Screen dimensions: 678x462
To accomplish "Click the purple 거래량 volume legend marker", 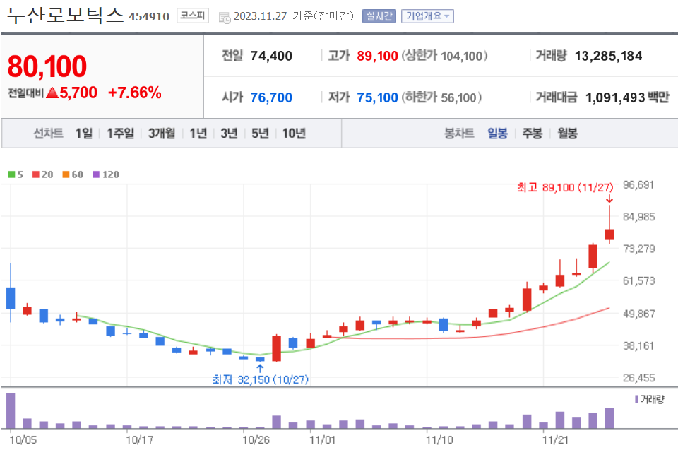I will (x=636, y=399).
